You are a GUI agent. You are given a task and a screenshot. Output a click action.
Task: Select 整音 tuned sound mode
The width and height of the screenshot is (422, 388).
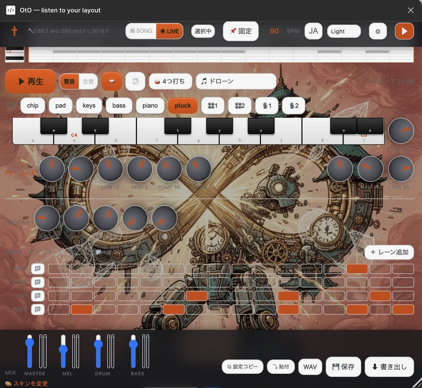coord(69,81)
